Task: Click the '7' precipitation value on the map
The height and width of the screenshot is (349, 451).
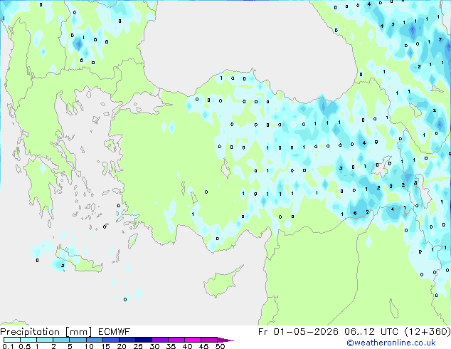Action: point(440,40)
